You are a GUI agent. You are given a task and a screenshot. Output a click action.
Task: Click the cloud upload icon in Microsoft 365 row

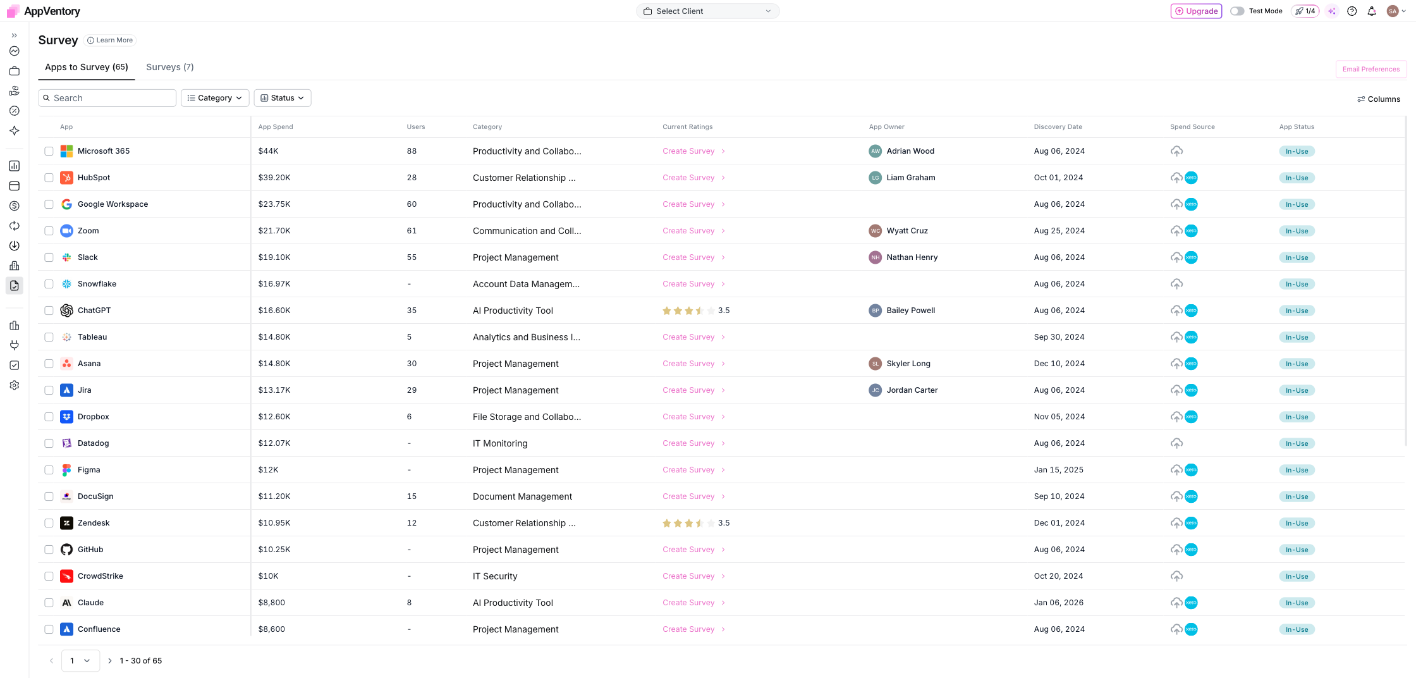coord(1176,151)
